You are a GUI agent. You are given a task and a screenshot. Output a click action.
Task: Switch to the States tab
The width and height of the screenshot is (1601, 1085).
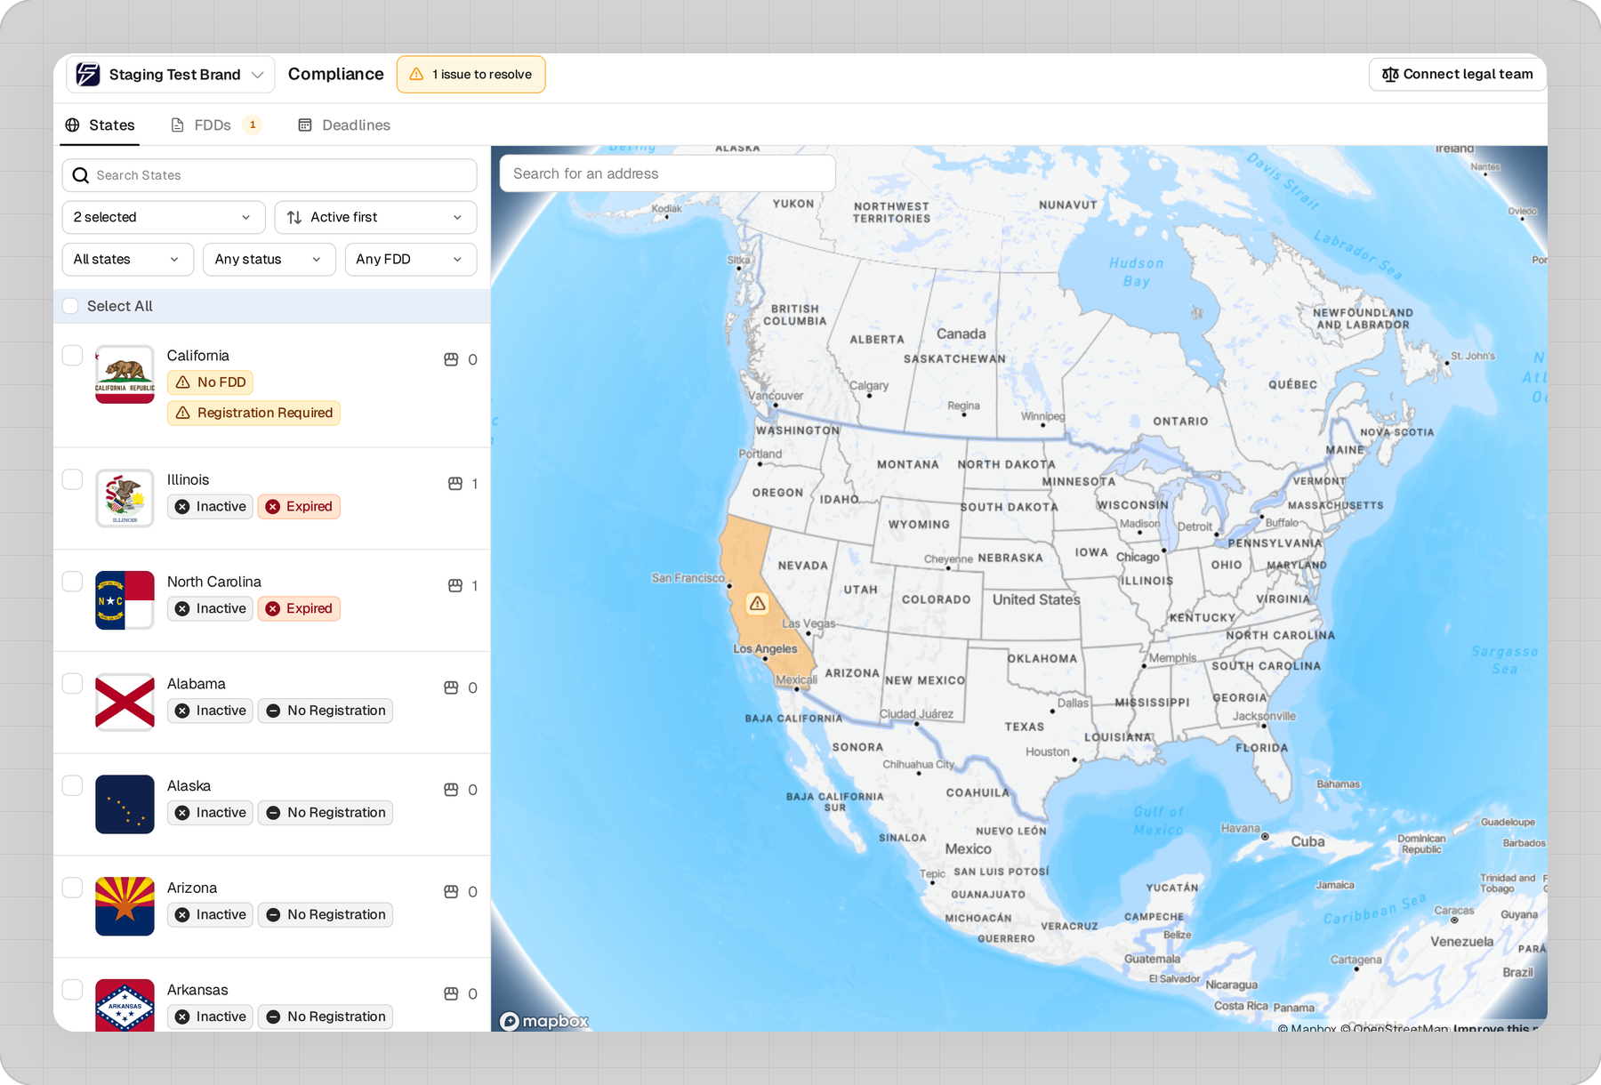pos(100,125)
